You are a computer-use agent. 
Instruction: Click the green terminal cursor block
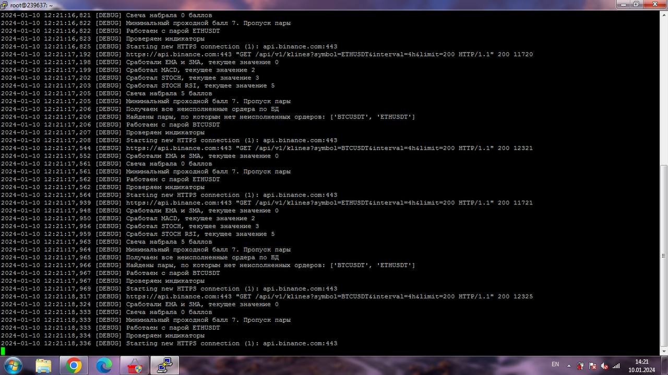point(3,352)
